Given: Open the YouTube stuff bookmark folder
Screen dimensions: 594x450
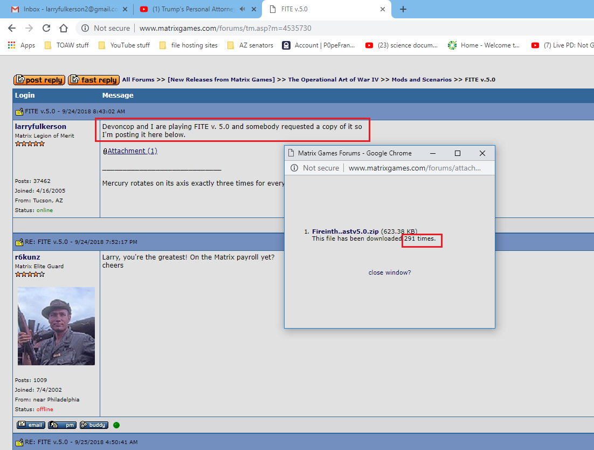Looking at the screenshot, I should coord(125,45).
